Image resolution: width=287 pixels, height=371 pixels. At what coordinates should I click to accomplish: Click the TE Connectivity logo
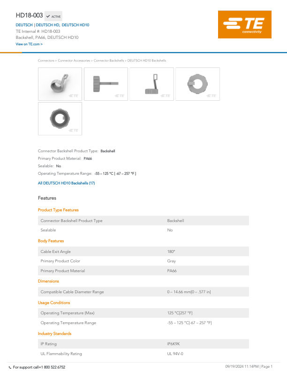[245, 24]
